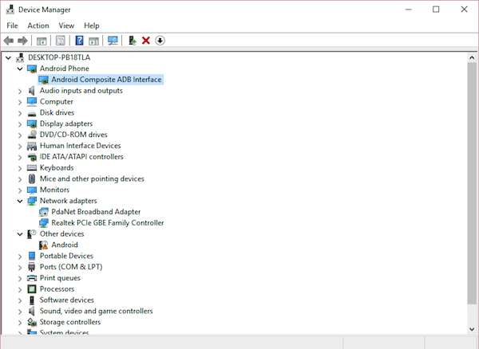The height and width of the screenshot is (349, 479).
Task: Click the Show/Hide Console Tree icon
Action: pyautogui.click(x=42, y=41)
